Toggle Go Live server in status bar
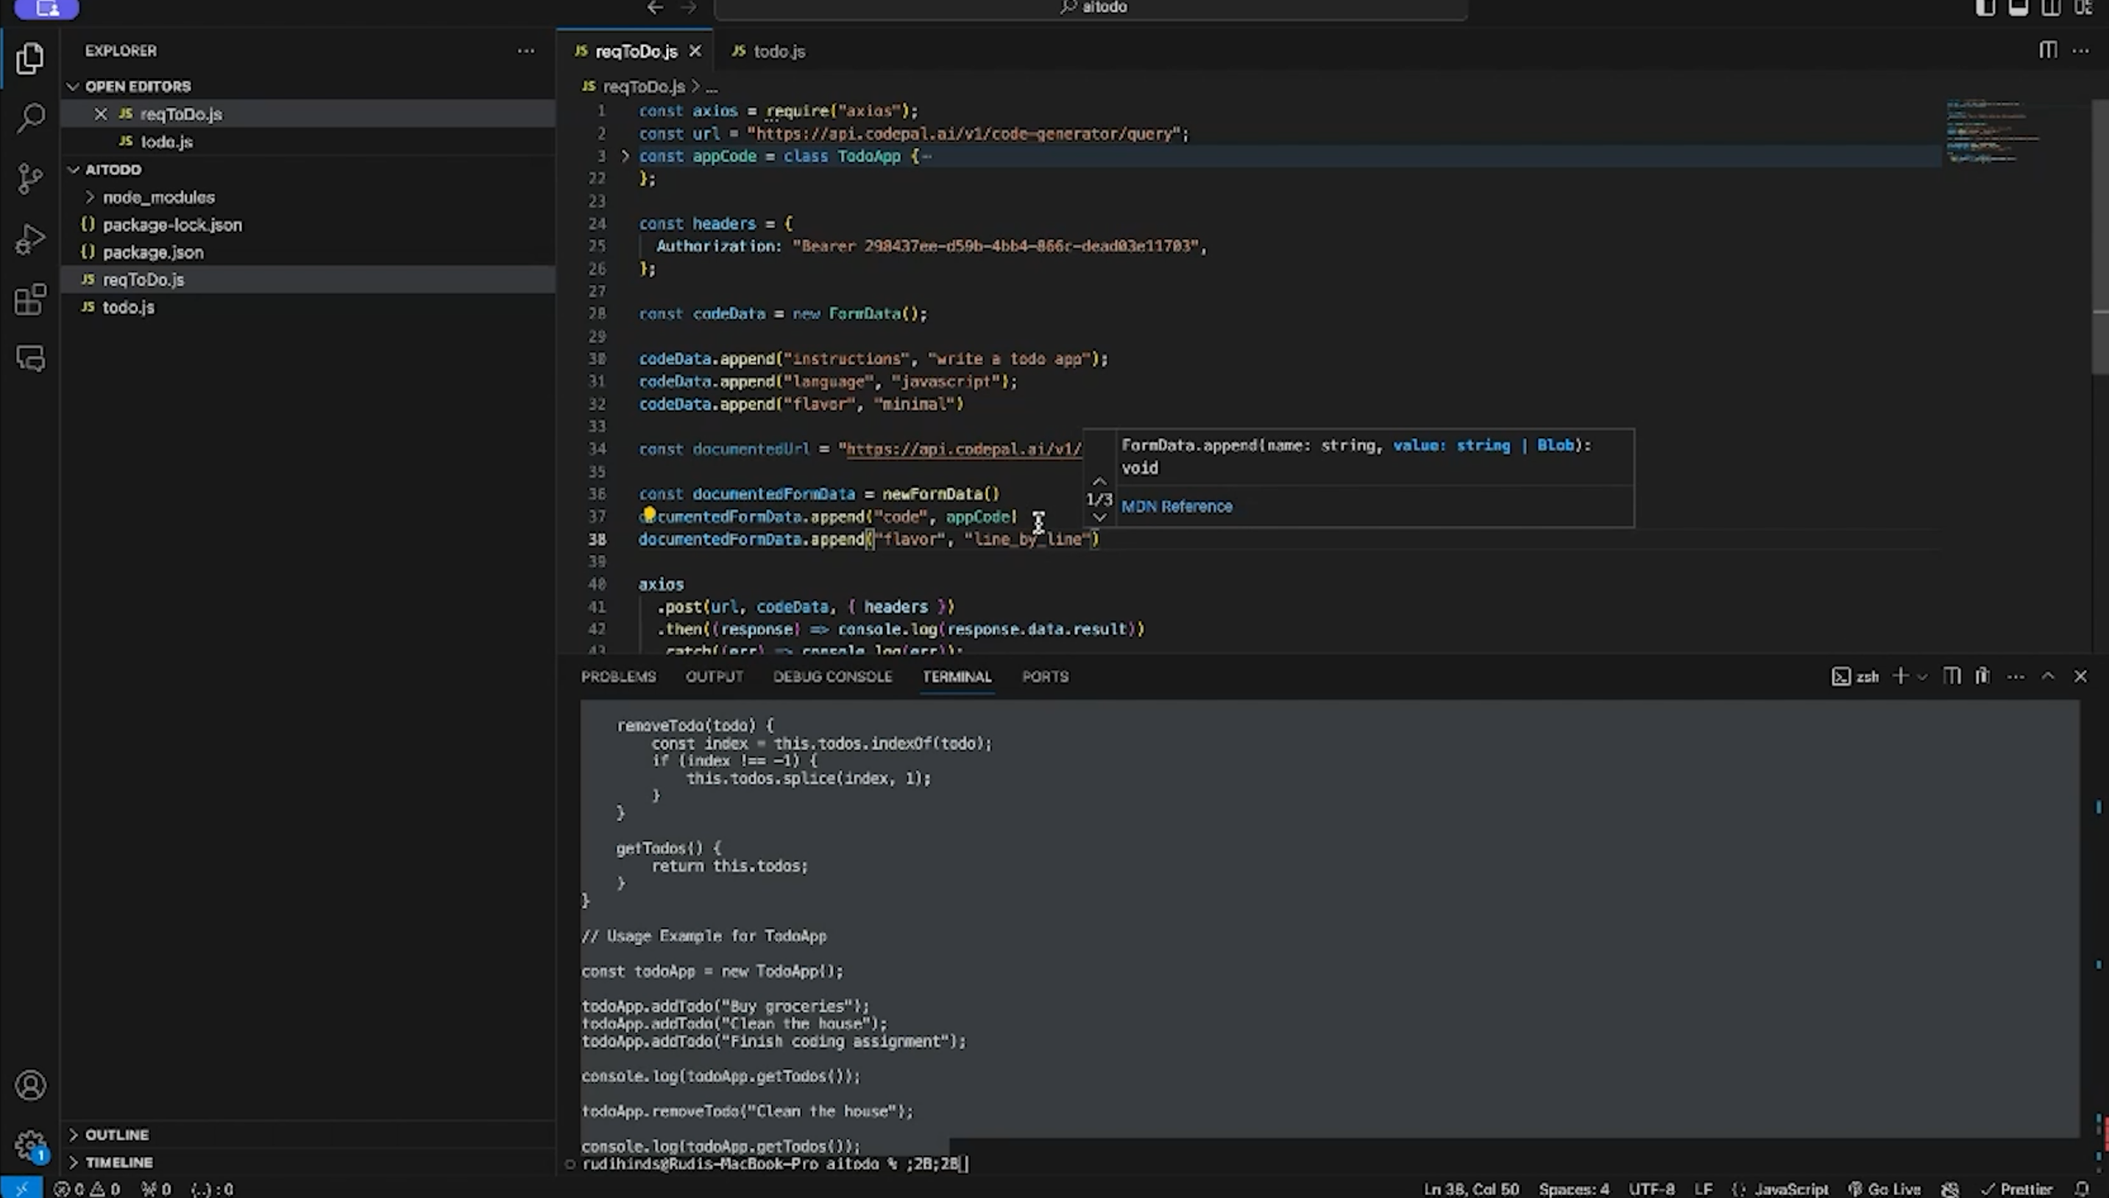This screenshot has width=2109, height=1198. 1885,1189
